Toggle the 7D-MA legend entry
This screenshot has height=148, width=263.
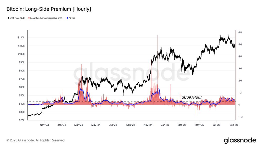point(71,18)
